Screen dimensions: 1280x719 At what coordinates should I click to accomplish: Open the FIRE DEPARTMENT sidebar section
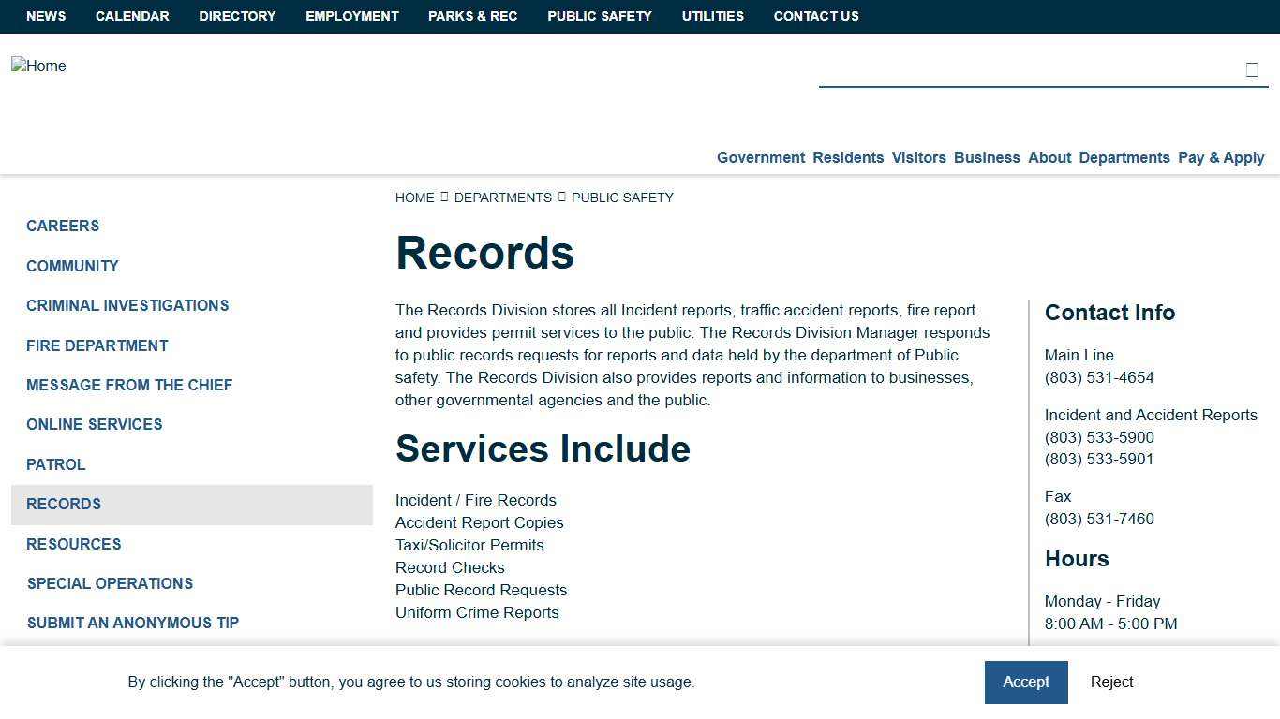97,345
